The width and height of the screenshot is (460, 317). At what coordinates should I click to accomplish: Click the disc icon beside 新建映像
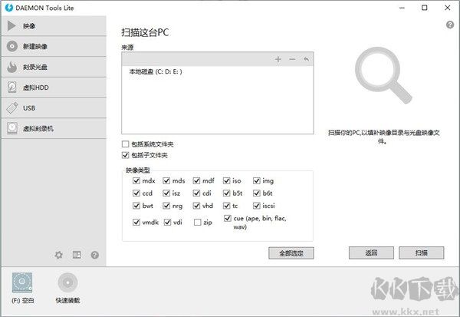pyautogui.click(x=12, y=46)
